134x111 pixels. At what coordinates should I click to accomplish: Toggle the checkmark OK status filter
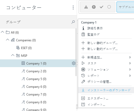pyautogui.click(x=102, y=7)
